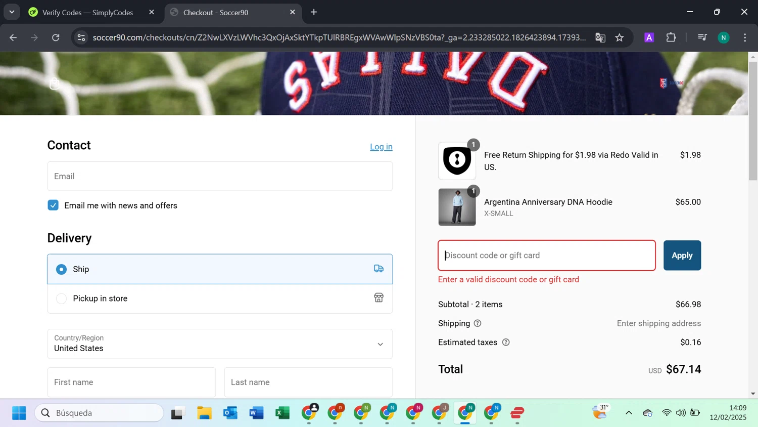Click the Redo shield product icon
Image resolution: width=758 pixels, height=427 pixels.
(x=457, y=161)
